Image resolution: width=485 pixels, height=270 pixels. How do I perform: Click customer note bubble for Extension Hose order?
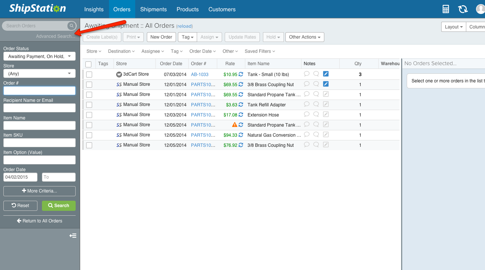click(307, 114)
